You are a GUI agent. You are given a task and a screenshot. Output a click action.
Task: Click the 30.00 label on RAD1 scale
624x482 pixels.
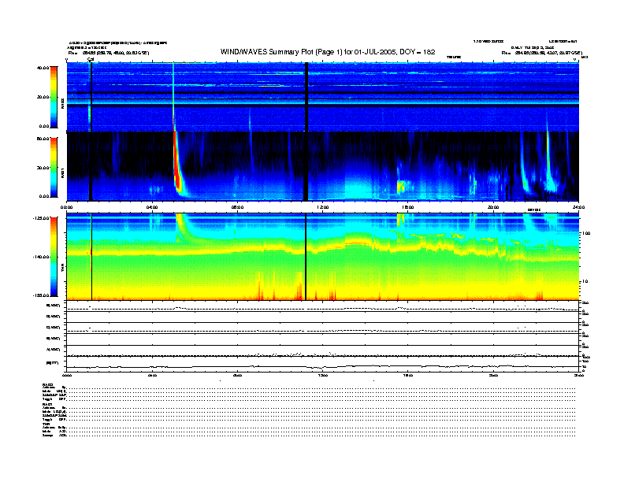tap(43, 168)
